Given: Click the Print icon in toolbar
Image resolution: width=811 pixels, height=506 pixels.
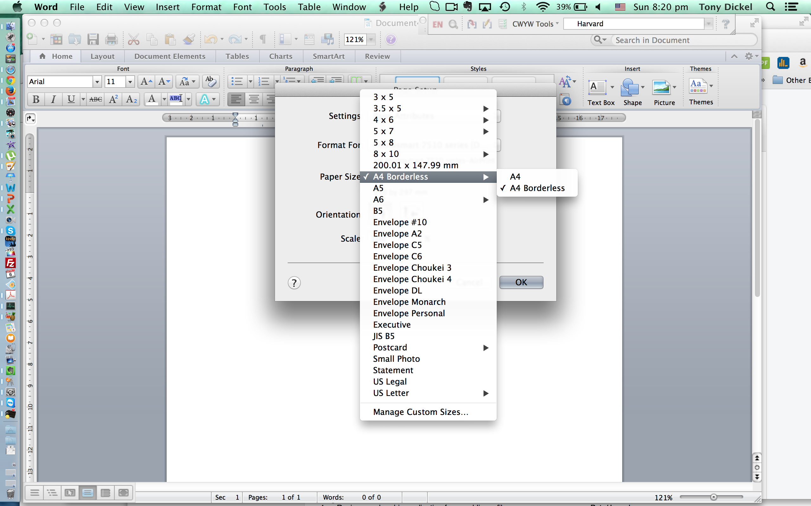Looking at the screenshot, I should (111, 40).
